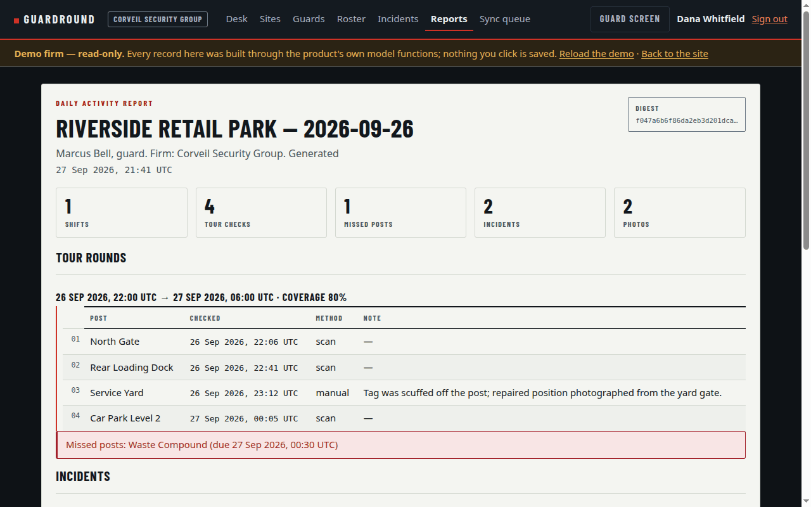Click the Missed posts Waste Compound alert
Viewport: 811px width, 507px height.
[x=401, y=445]
